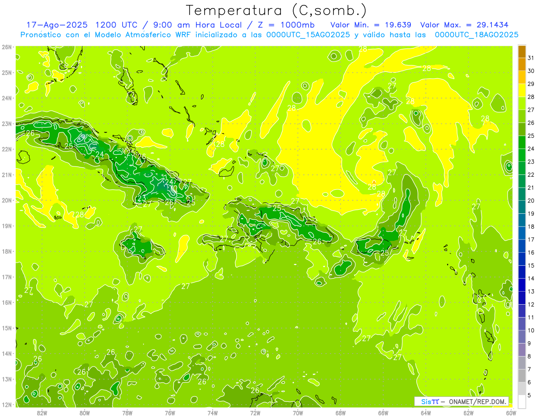Viewport: 543px width, 419px height.
Task: Click the '10' value on the color scale
Action: (x=531, y=330)
